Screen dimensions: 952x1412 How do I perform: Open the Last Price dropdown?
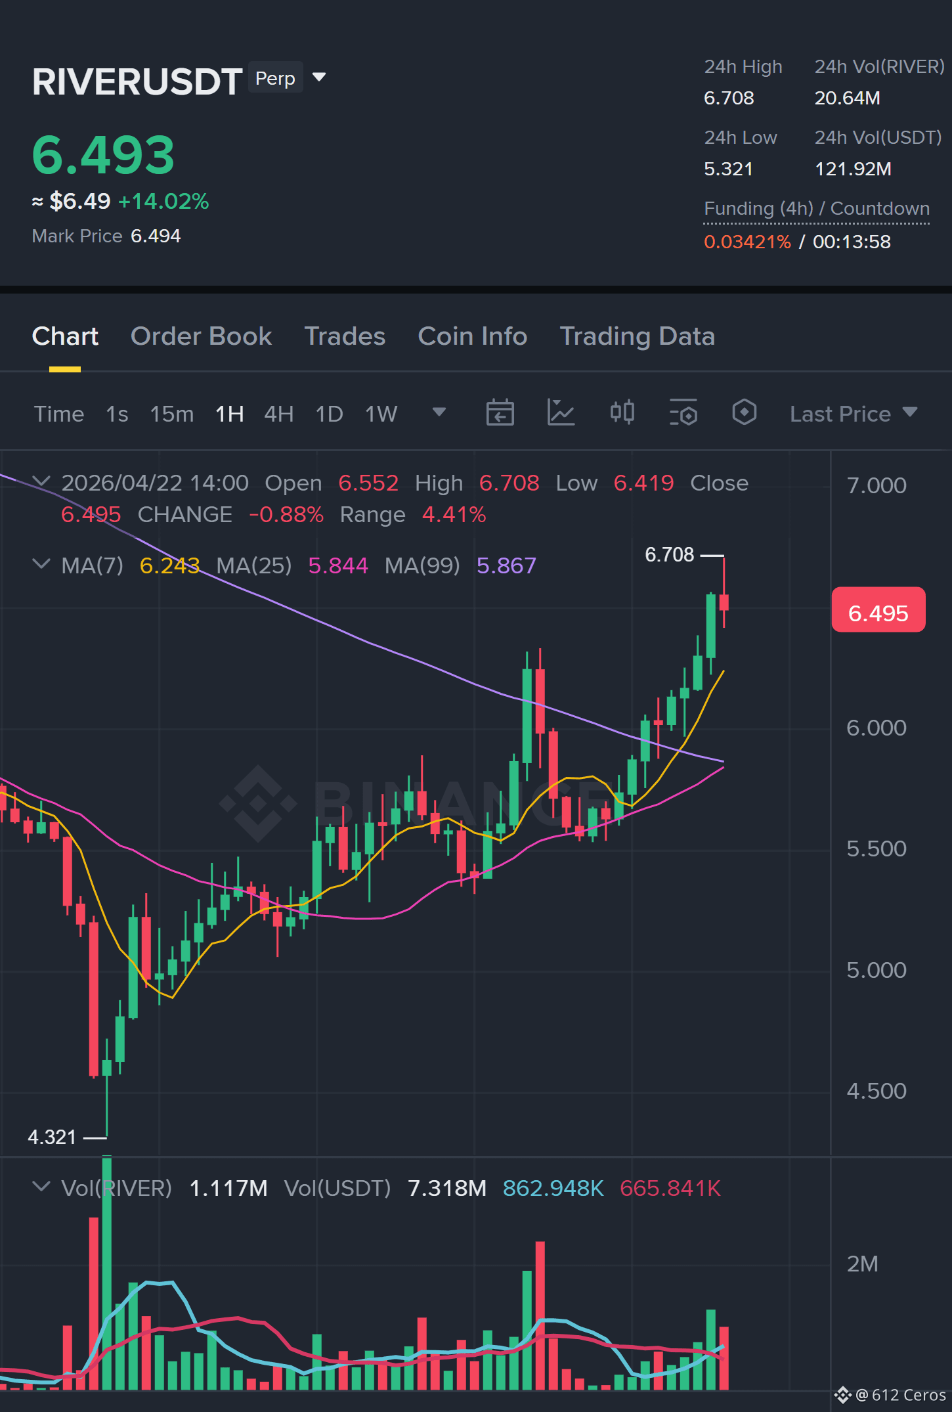pyautogui.click(x=854, y=414)
